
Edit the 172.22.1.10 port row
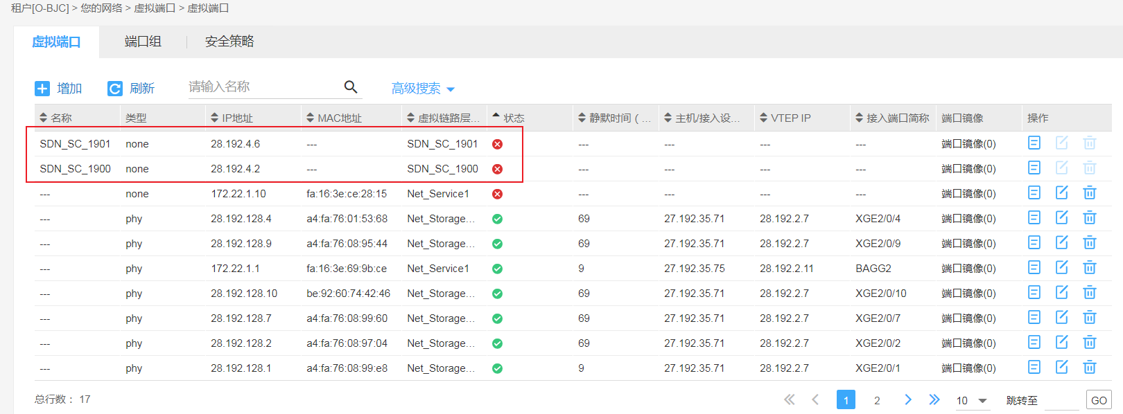tap(1062, 192)
